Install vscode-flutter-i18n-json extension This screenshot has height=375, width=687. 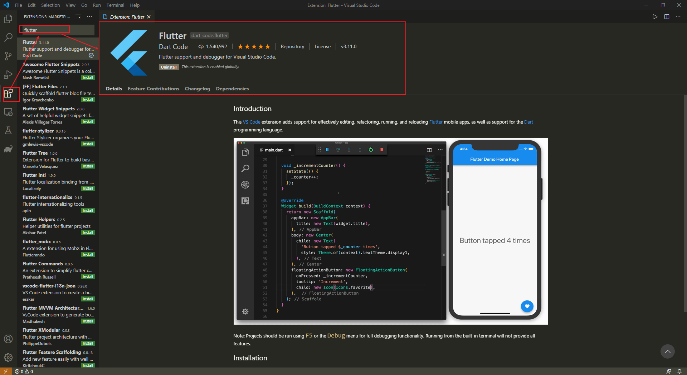click(x=88, y=299)
